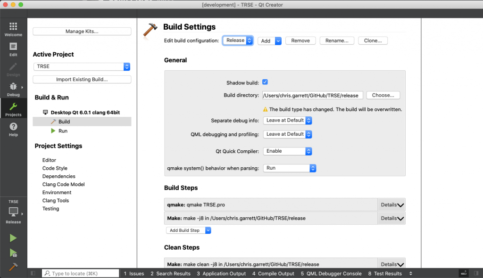Open QML debugging and profiling dropdown
The height and width of the screenshot is (278, 483).
(x=287, y=134)
